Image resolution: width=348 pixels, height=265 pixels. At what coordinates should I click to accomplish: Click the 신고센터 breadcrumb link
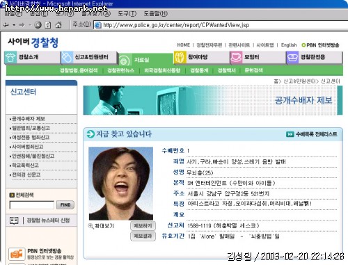click(x=331, y=81)
